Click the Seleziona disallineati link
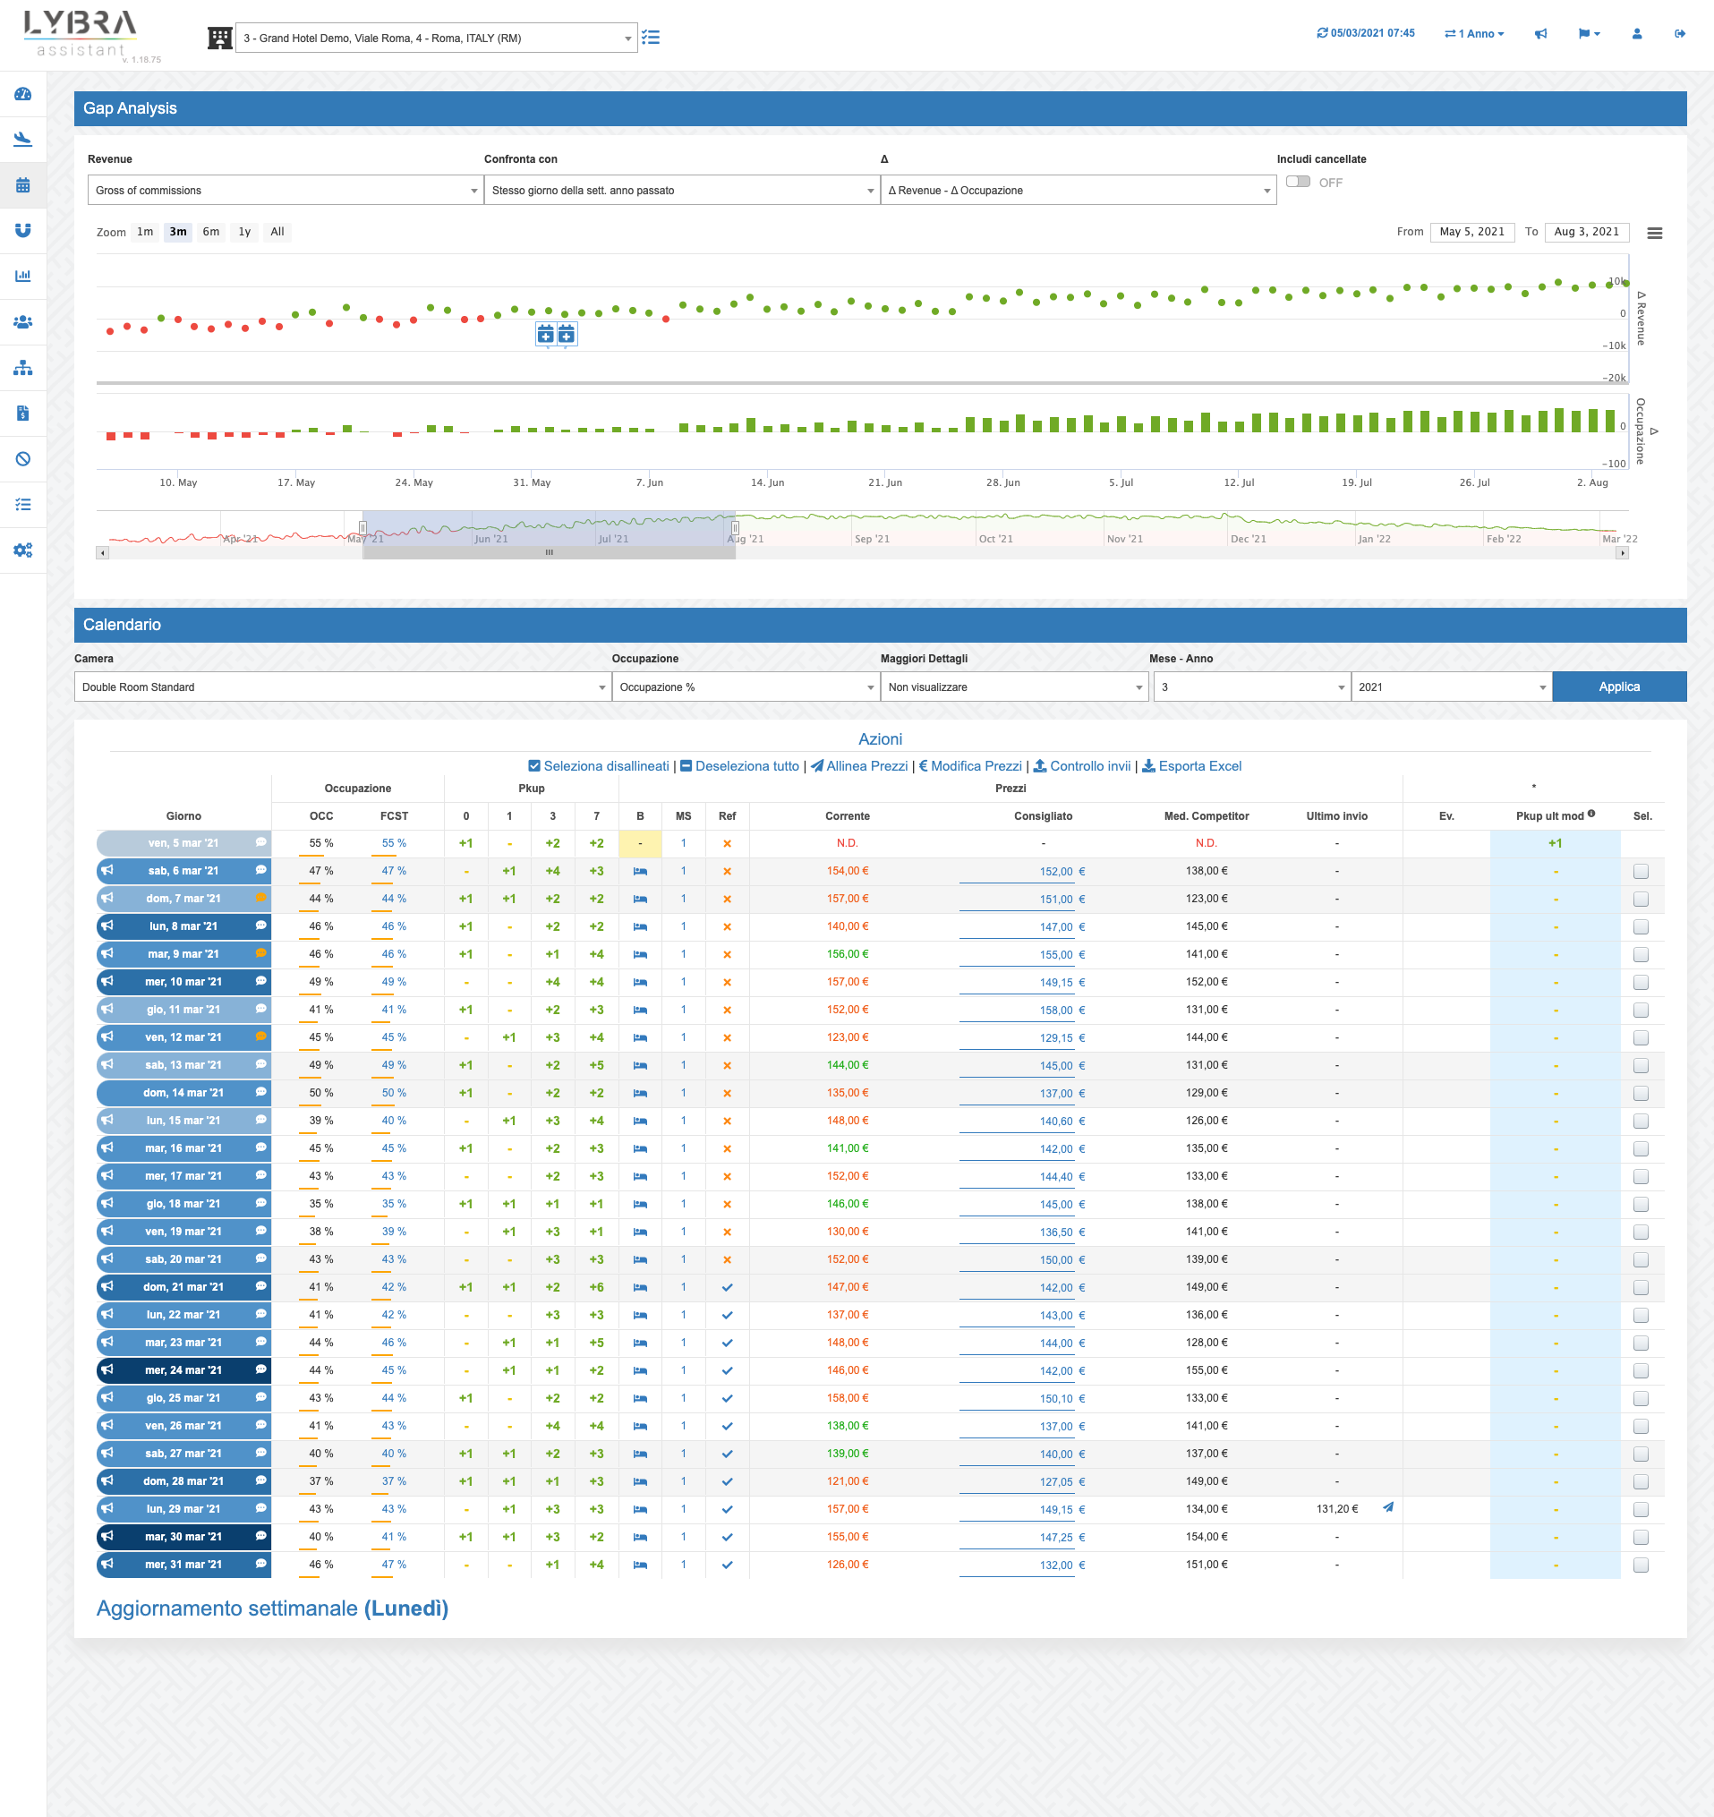 [x=599, y=766]
